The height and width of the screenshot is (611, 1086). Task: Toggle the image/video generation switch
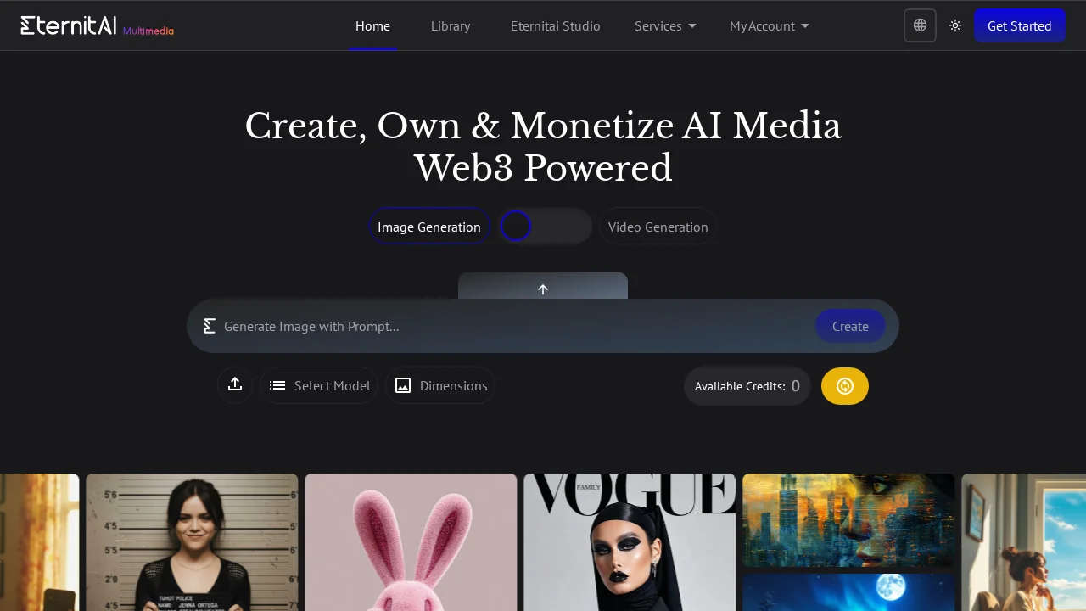pyautogui.click(x=544, y=227)
